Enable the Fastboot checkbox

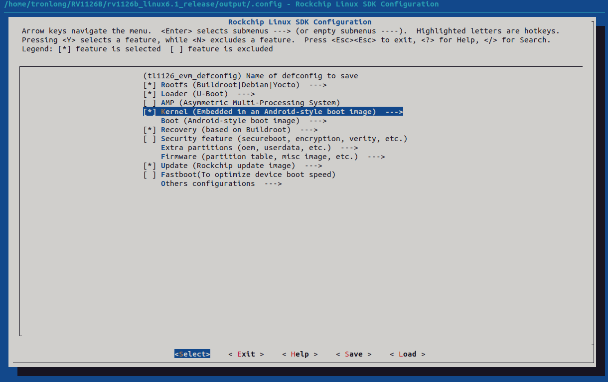coord(150,175)
